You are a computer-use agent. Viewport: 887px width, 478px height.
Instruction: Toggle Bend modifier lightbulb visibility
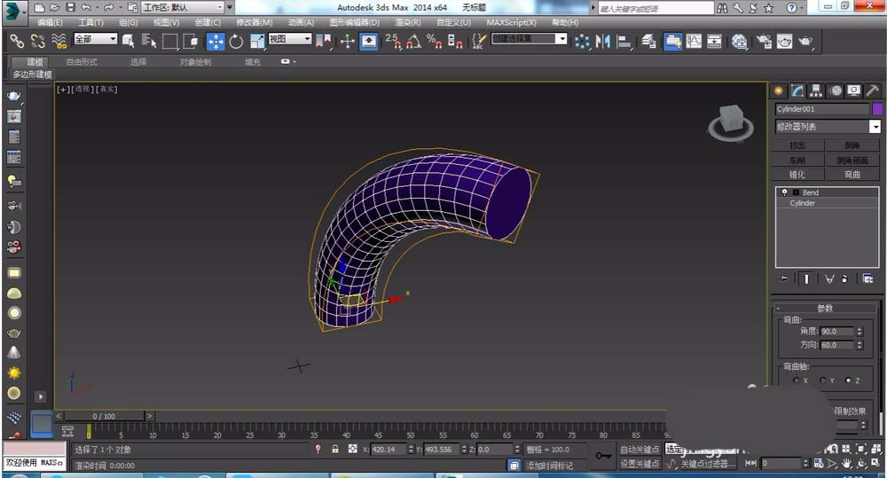pyautogui.click(x=785, y=192)
